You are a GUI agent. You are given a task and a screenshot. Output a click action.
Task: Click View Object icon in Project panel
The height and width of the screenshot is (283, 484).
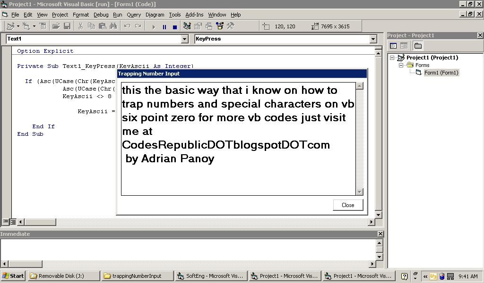pos(404,46)
